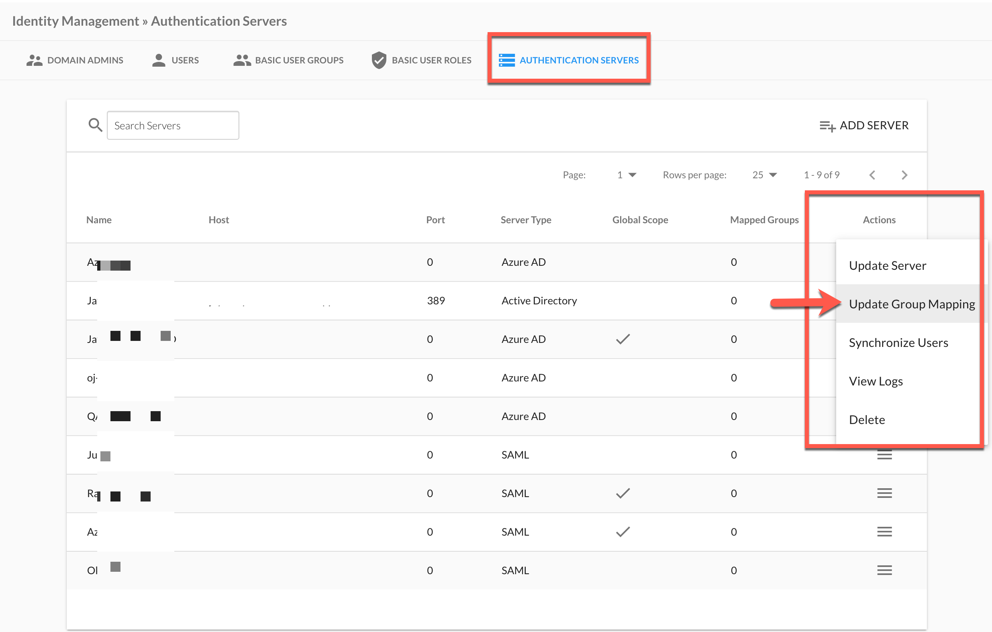Screen dimensions: 992x632
Task: Open actions menu icon for Ju SAML row
Action: click(x=884, y=455)
